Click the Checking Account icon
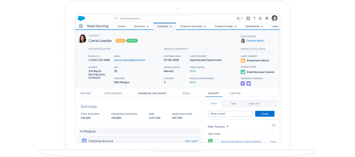Screen dimensions: 355x157 click(84, 141)
